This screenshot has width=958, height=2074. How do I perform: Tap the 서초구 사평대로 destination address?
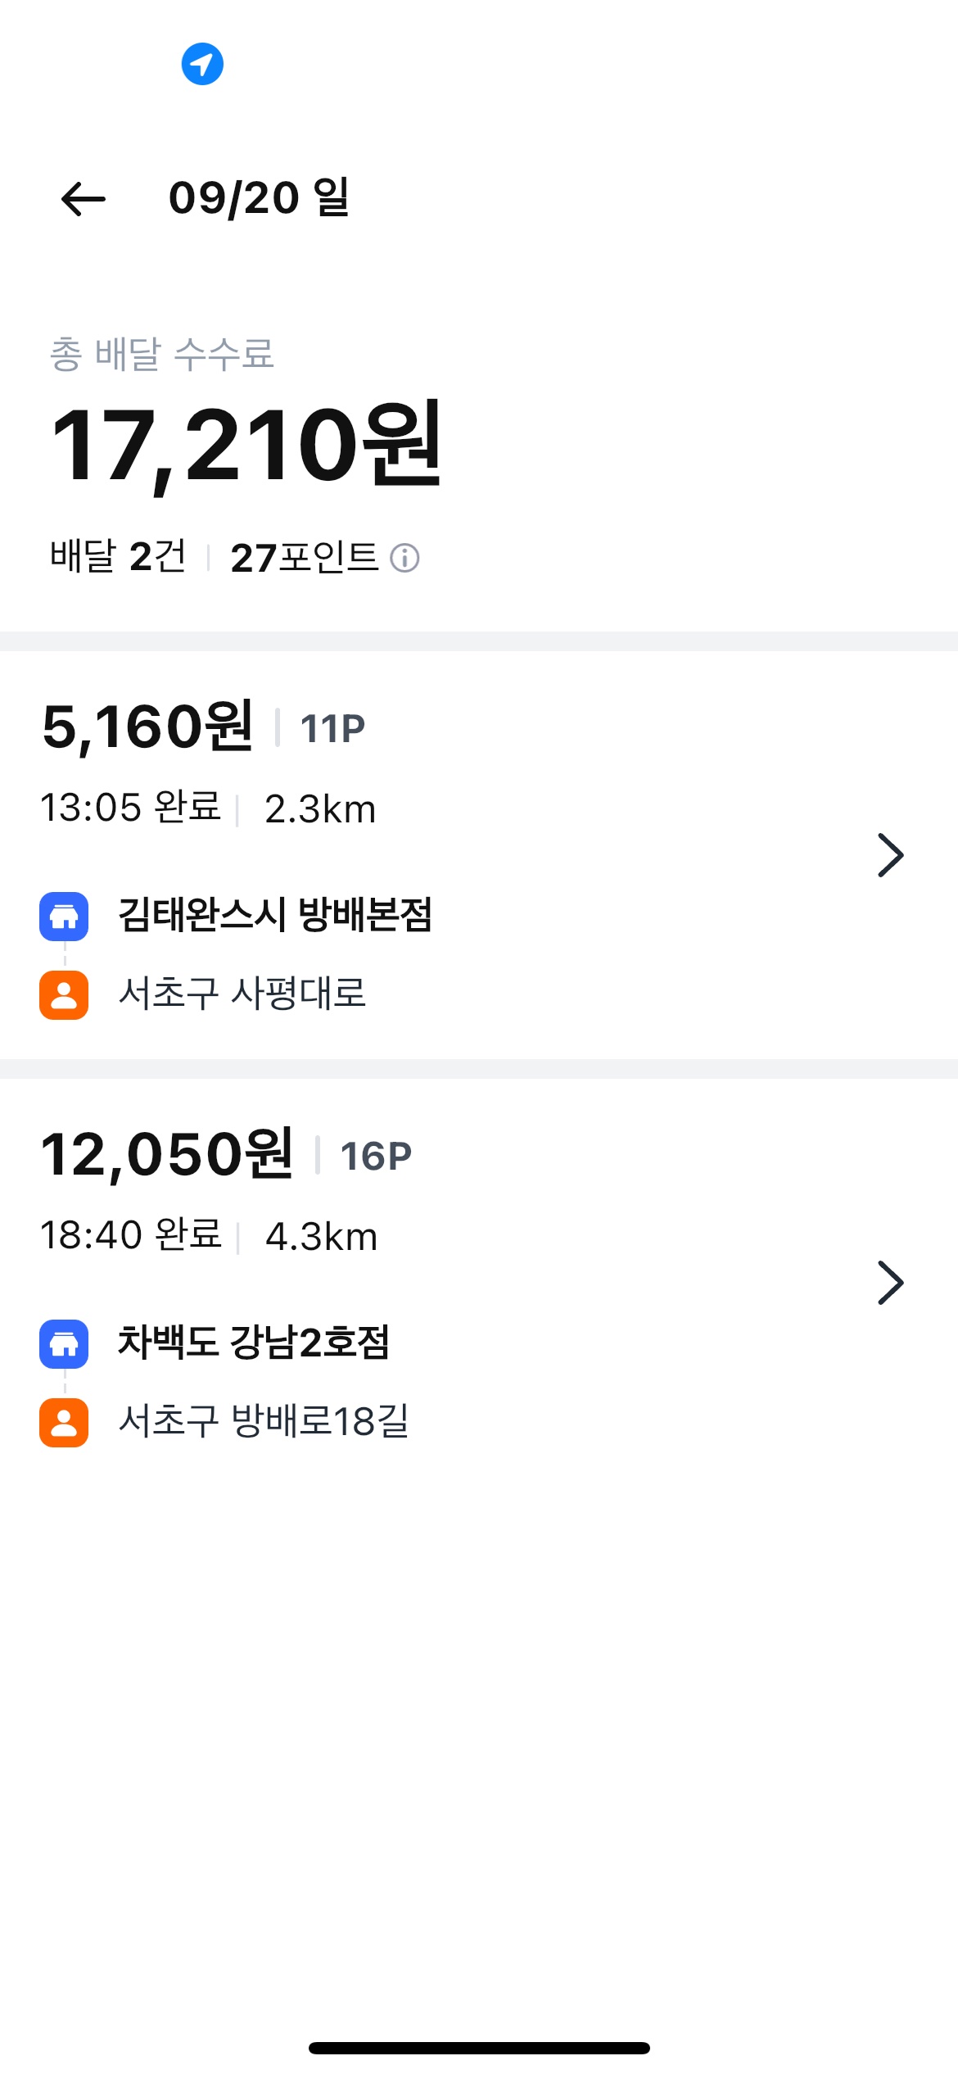(242, 994)
